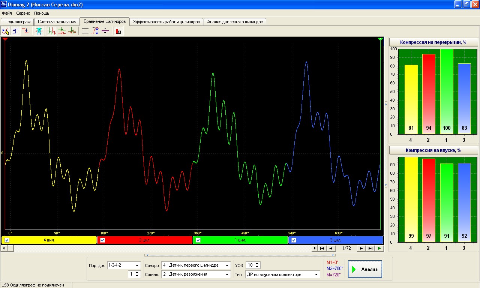Uncheck the 4 цил. cylinder checkbox
Screen dimensions: 480x288
click(7, 240)
